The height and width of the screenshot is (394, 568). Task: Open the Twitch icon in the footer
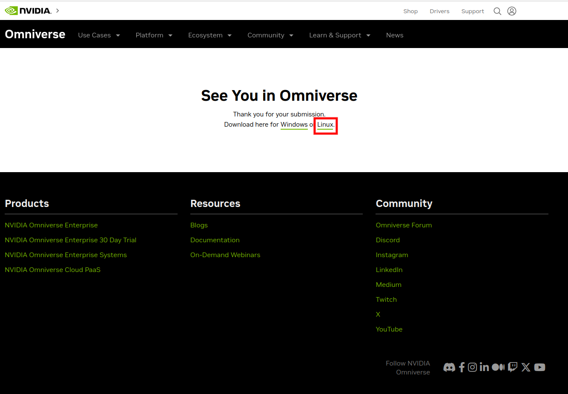tap(513, 367)
